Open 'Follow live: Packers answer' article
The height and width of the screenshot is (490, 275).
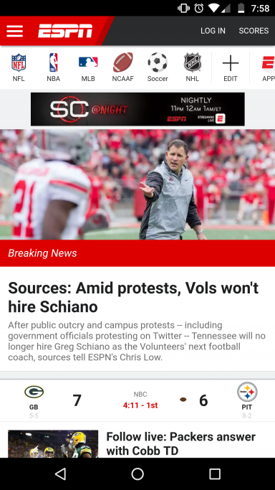pyautogui.click(x=181, y=443)
